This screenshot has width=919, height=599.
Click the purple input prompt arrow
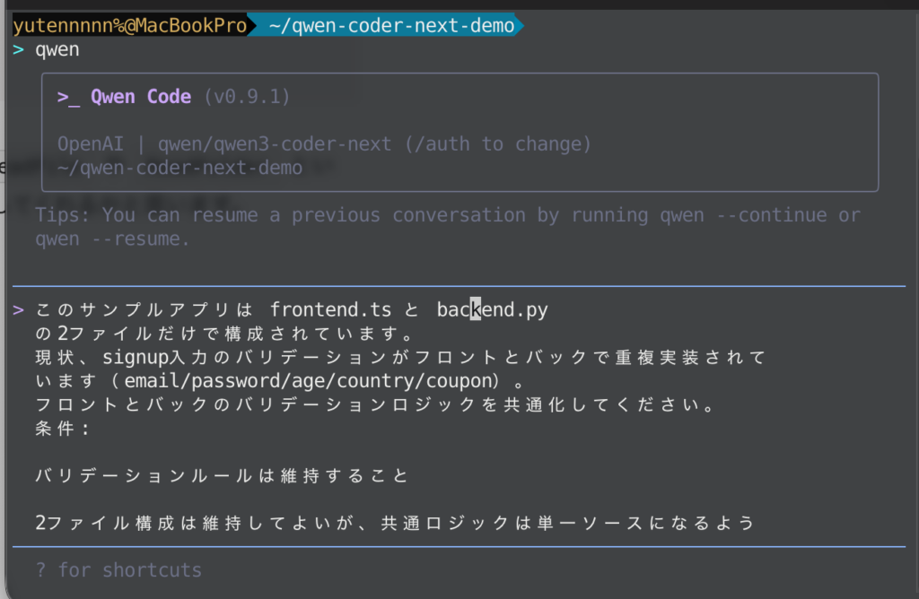[x=19, y=310]
